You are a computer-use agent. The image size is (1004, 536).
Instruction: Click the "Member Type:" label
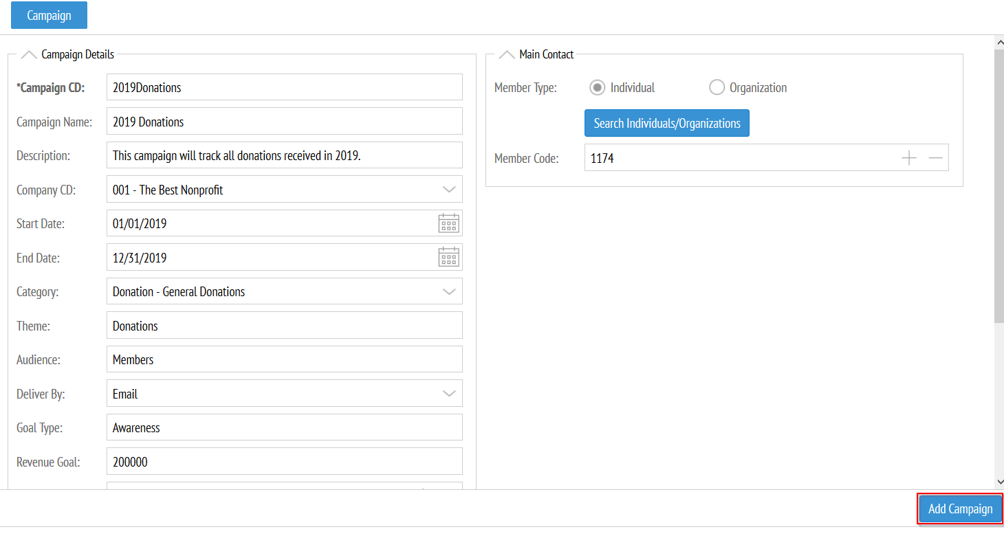point(525,88)
